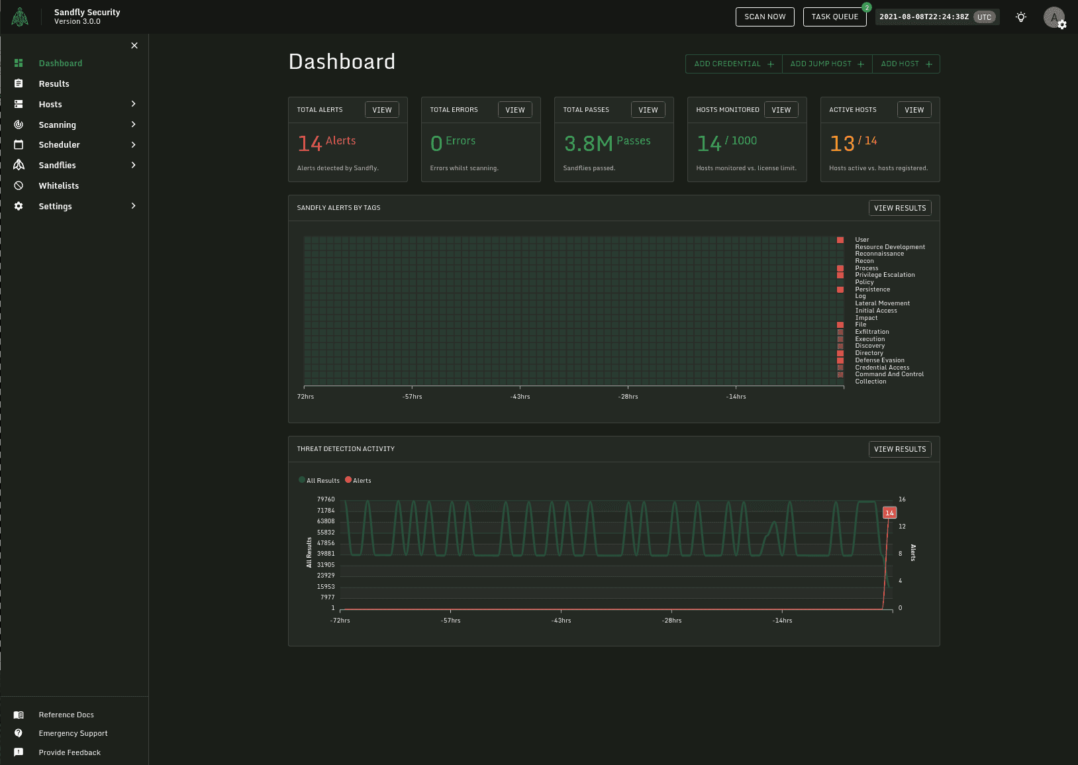Viewport: 1078px width, 765px height.
Task: Close the sidebar with the X button
Action: (x=134, y=46)
